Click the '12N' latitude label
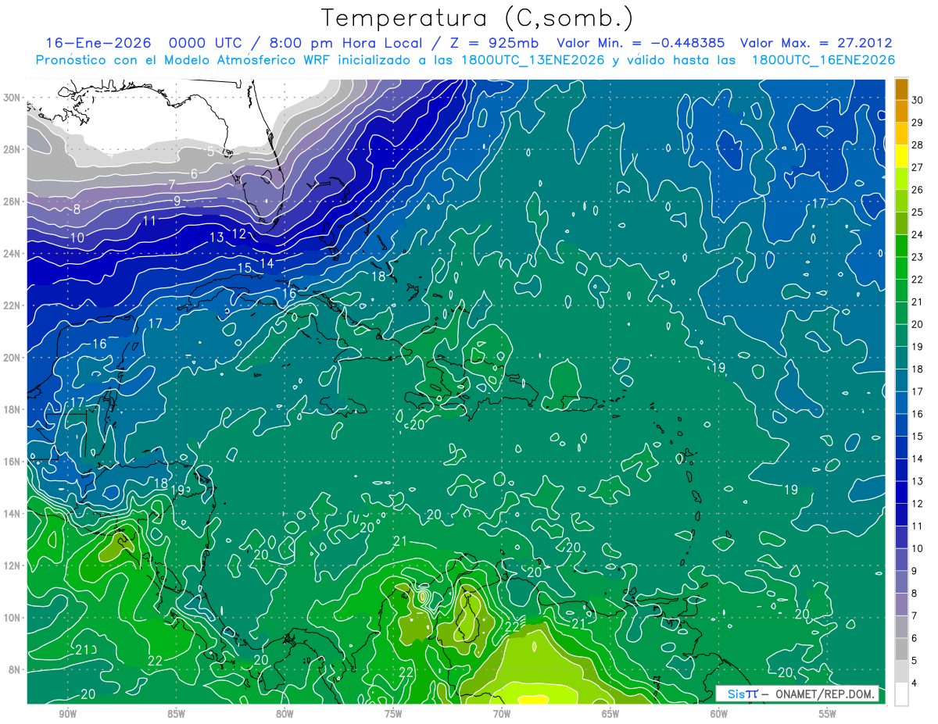The width and height of the screenshot is (938, 724). coord(12,565)
